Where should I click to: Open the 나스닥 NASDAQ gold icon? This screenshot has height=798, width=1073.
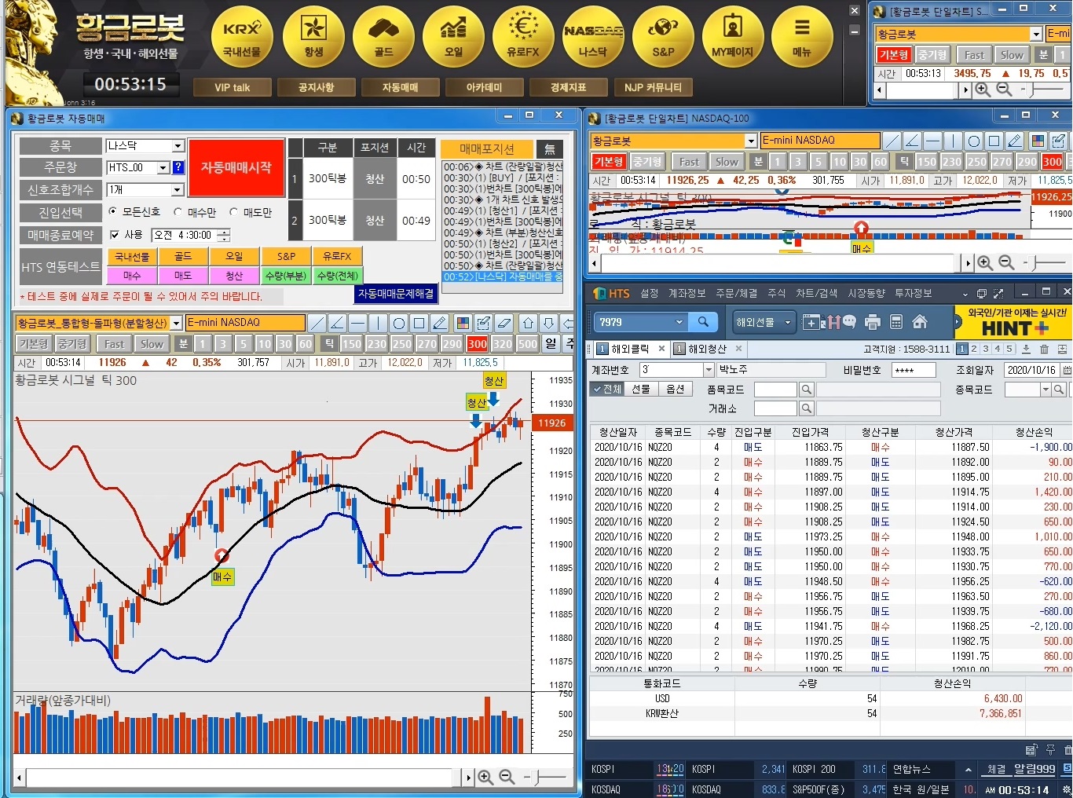click(593, 38)
